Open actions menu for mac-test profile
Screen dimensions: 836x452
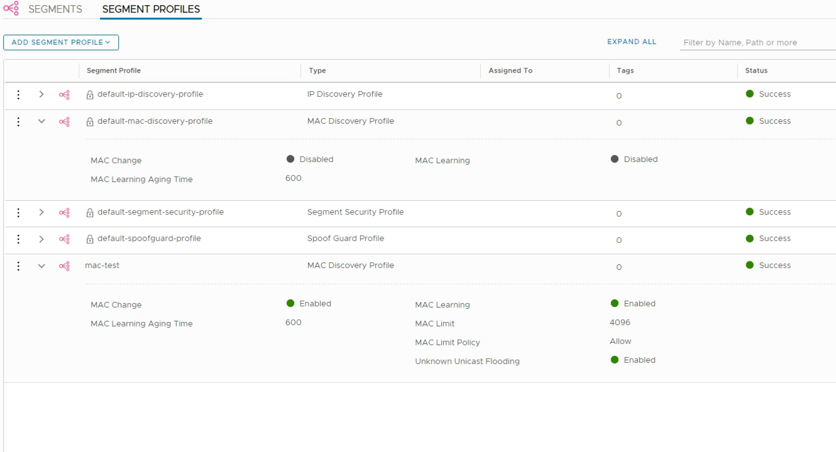(18, 266)
